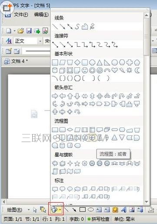
Task: Click the shapes panel scroll down arrow
Action: (x=147, y=202)
